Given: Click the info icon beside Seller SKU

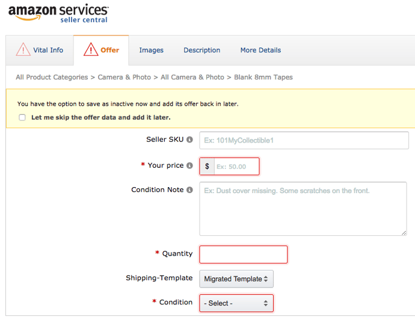Looking at the screenshot, I should point(189,140).
